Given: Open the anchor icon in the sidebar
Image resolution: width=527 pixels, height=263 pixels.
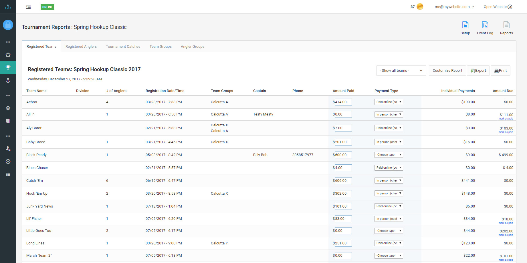Looking at the screenshot, I should point(8,80).
